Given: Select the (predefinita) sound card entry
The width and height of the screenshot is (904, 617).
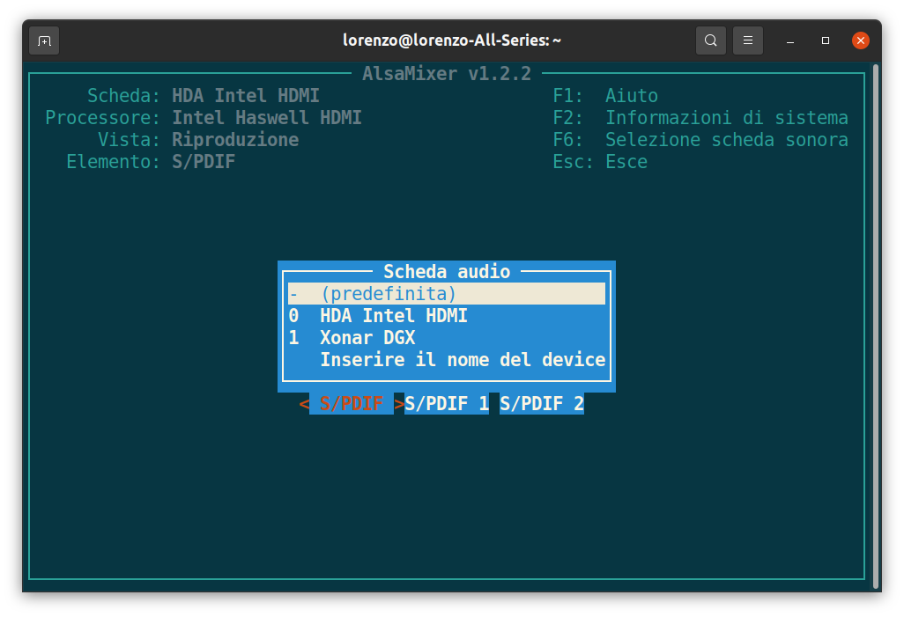Looking at the screenshot, I should pyautogui.click(x=447, y=294).
